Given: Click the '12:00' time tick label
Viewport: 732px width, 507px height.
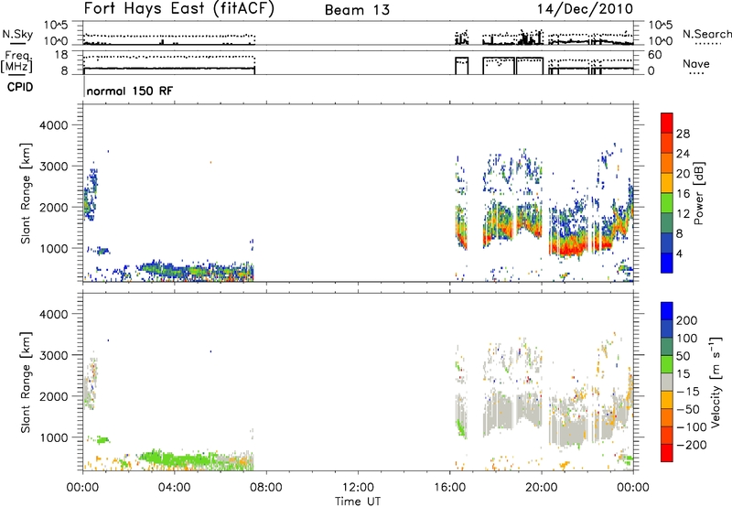Looking at the screenshot, I should (x=358, y=488).
